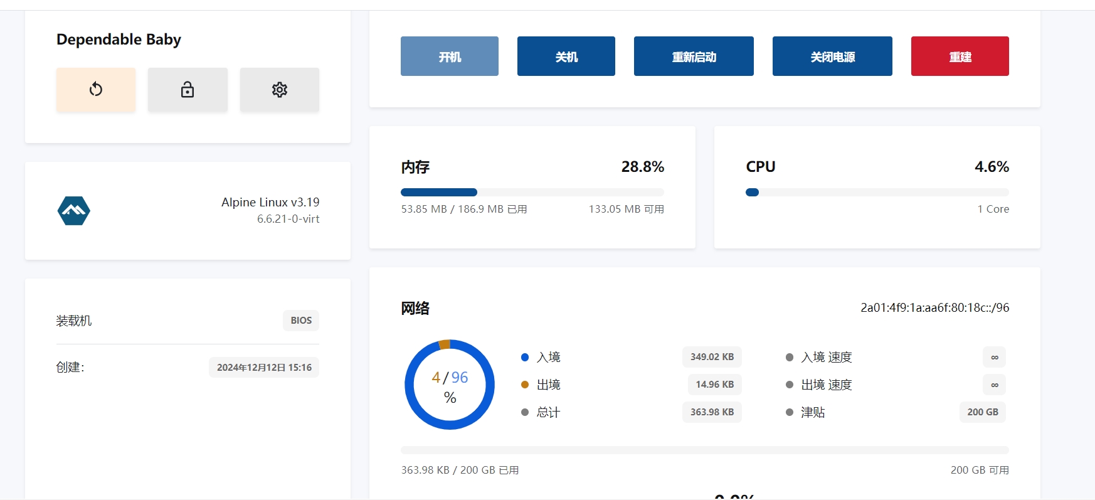Click the blue 入境 legend dot
This screenshot has width=1095, height=500.
(525, 357)
